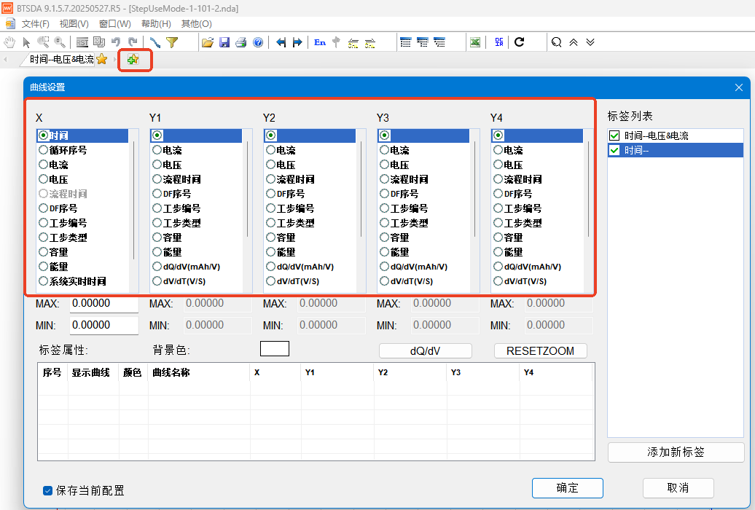
Task: Click the printer icon
Action: click(x=240, y=42)
